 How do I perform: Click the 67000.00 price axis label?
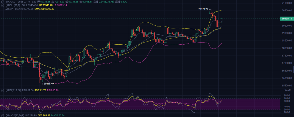287,63
